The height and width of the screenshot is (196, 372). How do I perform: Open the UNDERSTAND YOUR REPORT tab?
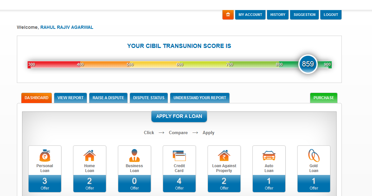click(x=200, y=98)
